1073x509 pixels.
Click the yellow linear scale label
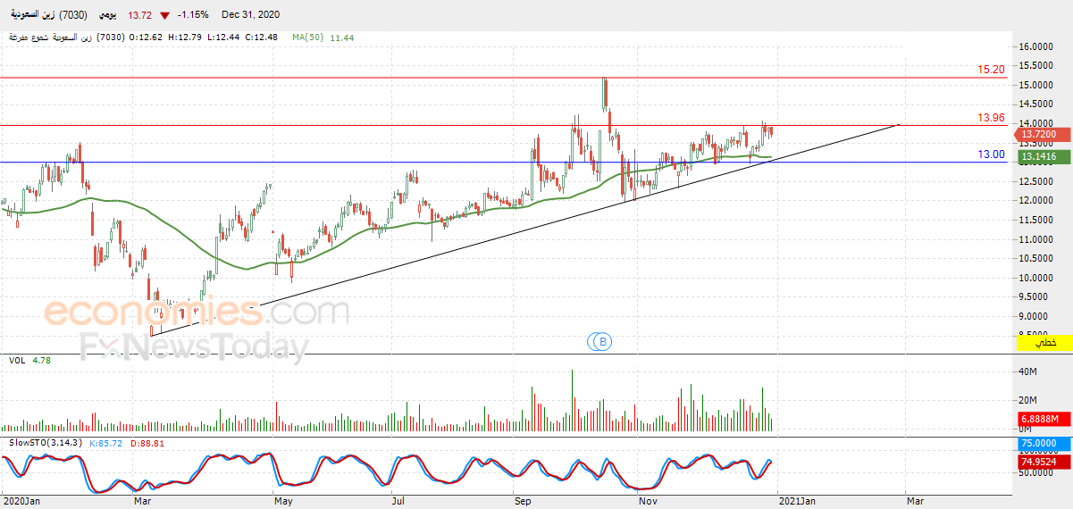(x=1043, y=343)
